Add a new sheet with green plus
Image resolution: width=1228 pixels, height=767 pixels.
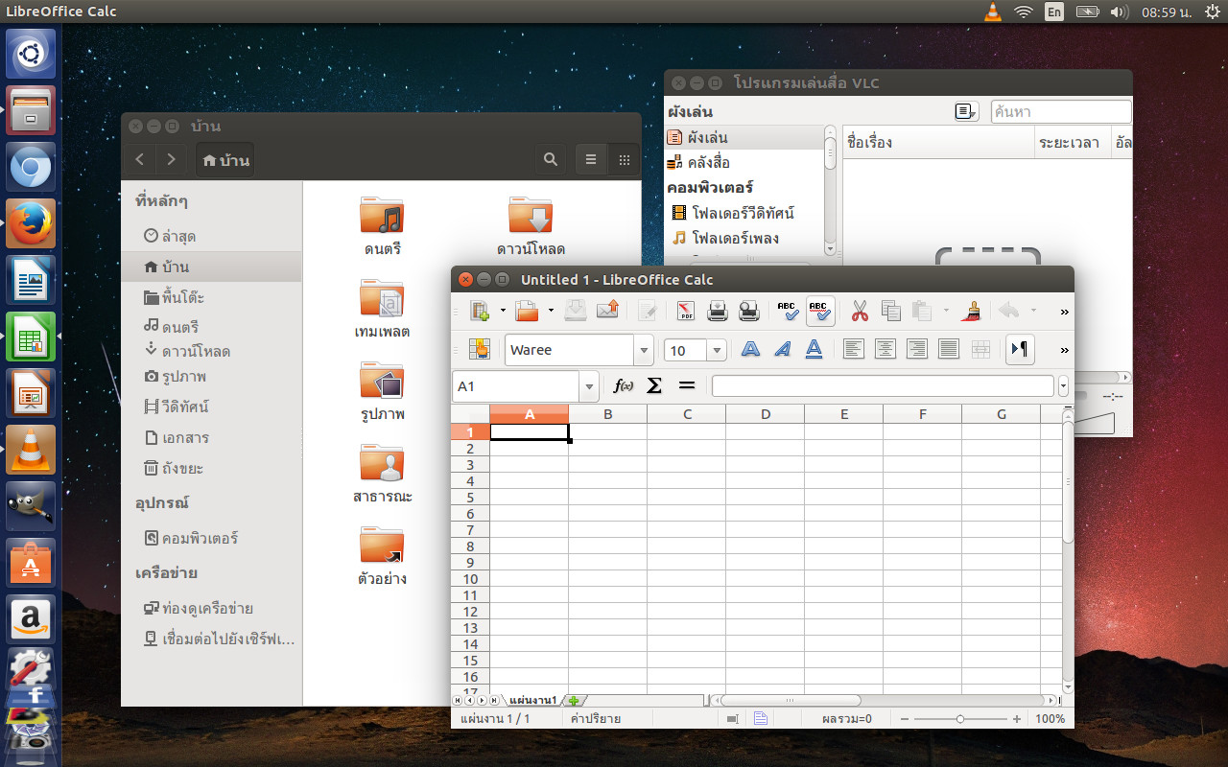click(574, 701)
